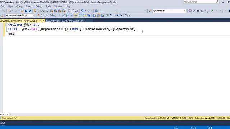Open the Output panel tab
The image size is (230, 129).
click(x=3, y=123)
